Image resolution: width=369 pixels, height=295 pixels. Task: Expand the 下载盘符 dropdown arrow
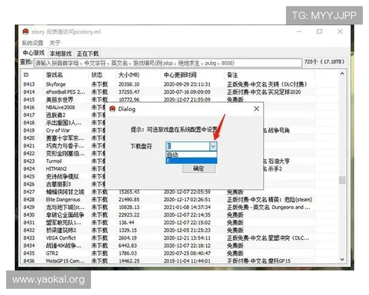[213, 146]
